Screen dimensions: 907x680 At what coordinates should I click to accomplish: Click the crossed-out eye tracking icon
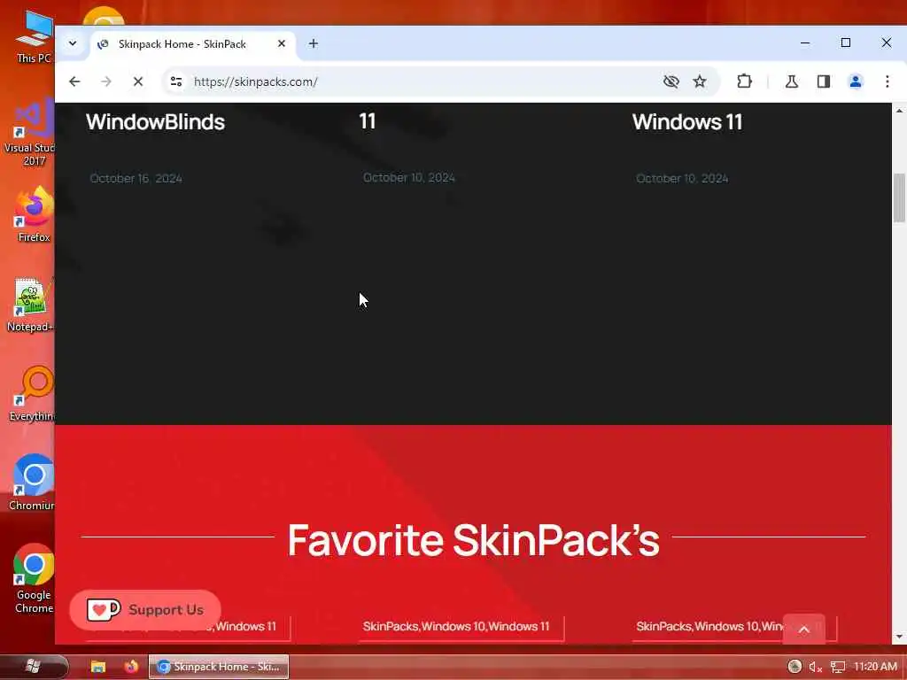[671, 81]
